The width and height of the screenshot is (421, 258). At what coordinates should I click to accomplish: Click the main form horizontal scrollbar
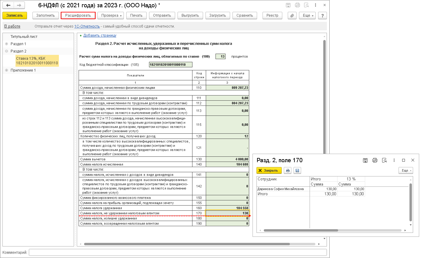(187, 244)
